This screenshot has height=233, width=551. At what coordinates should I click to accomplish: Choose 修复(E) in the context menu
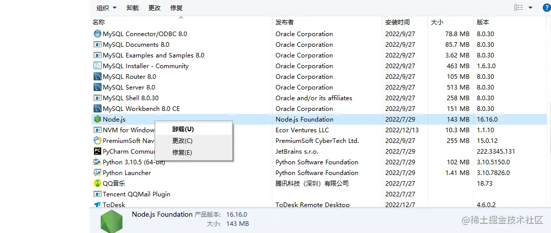182,153
